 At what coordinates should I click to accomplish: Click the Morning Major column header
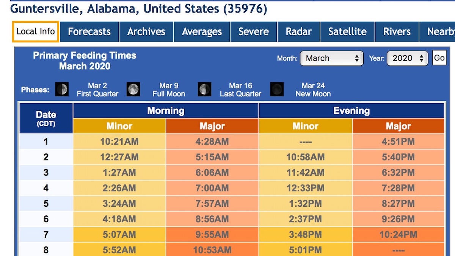[212, 126]
